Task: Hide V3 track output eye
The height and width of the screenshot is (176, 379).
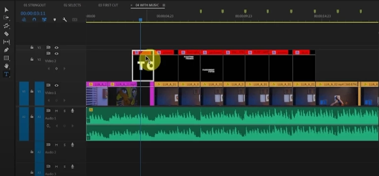Action: coord(56,47)
